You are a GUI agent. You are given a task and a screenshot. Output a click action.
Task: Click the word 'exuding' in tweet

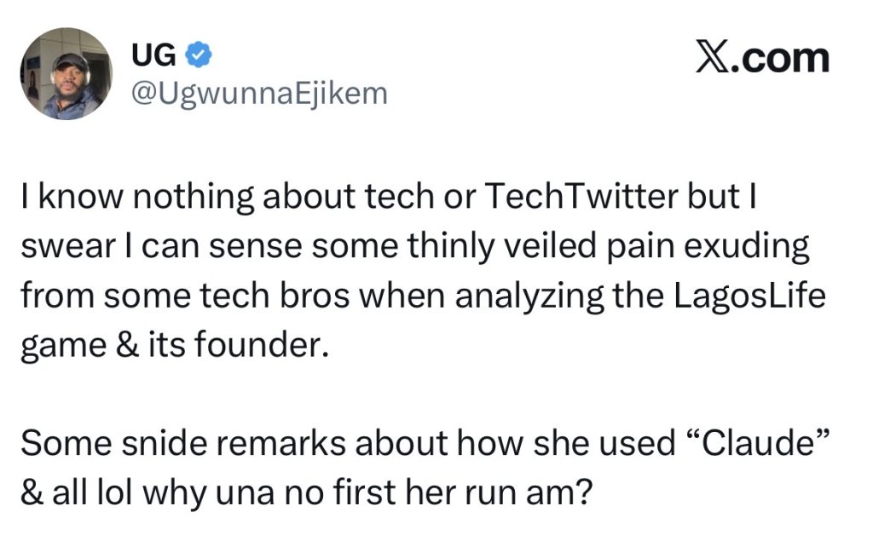[x=747, y=245]
